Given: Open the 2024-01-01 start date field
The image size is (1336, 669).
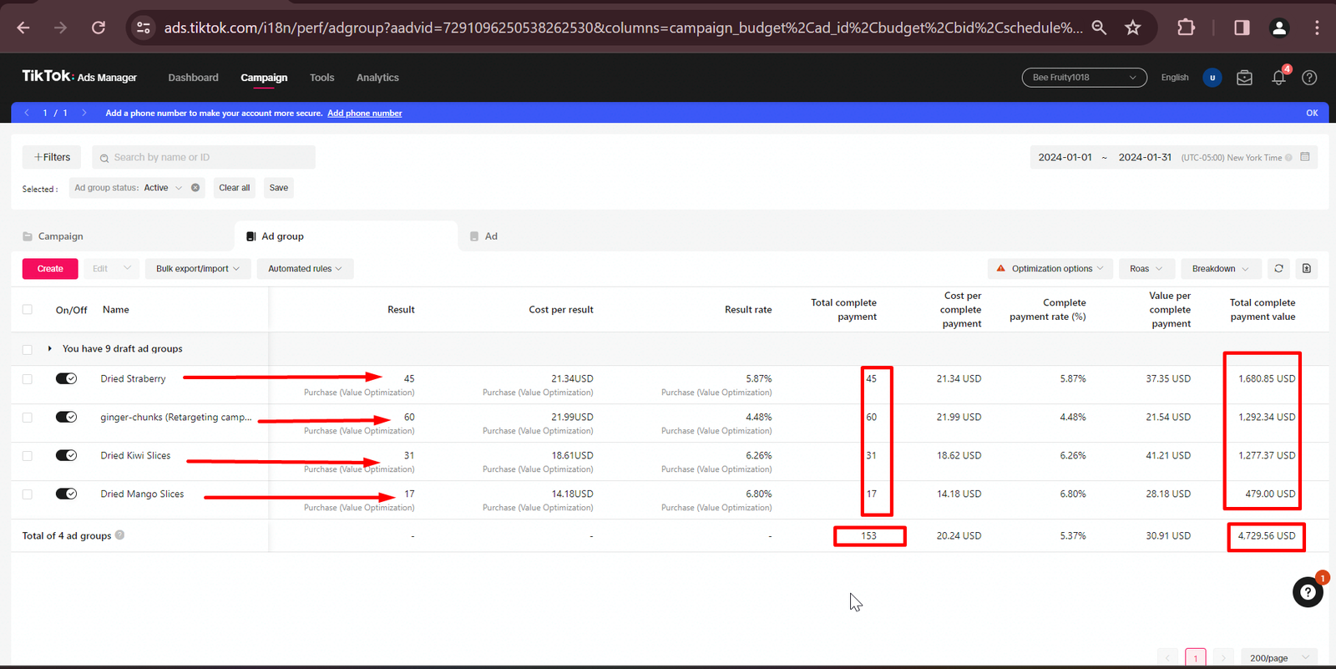Looking at the screenshot, I should [1065, 157].
